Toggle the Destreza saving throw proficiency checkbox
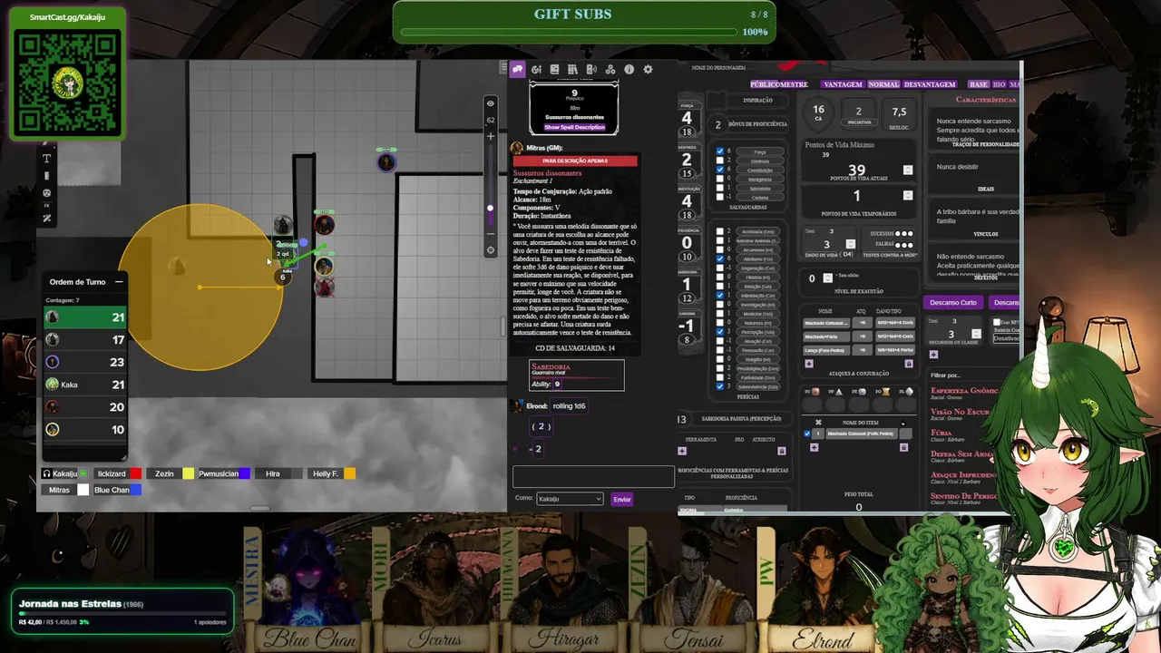This screenshot has height=653, width=1161. click(x=720, y=161)
